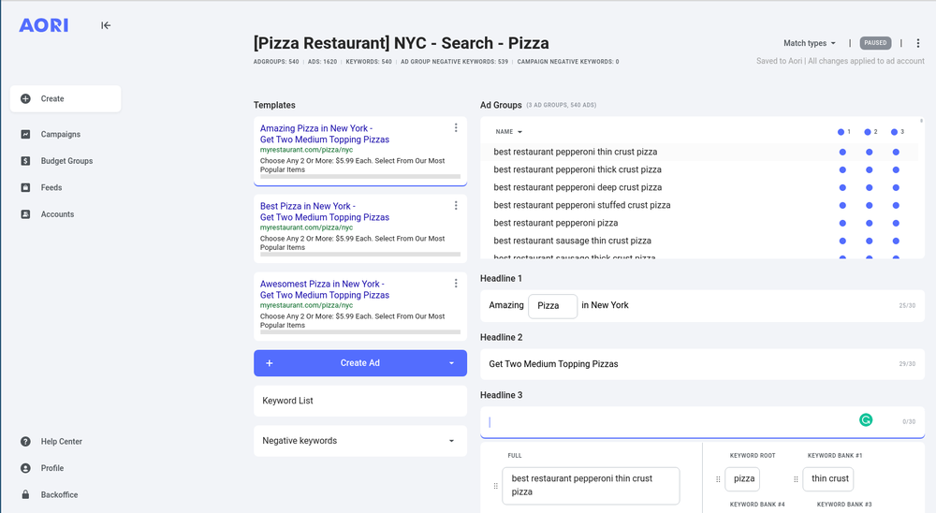Open Campaigns from the sidebar
This screenshot has width=936, height=513.
60,135
